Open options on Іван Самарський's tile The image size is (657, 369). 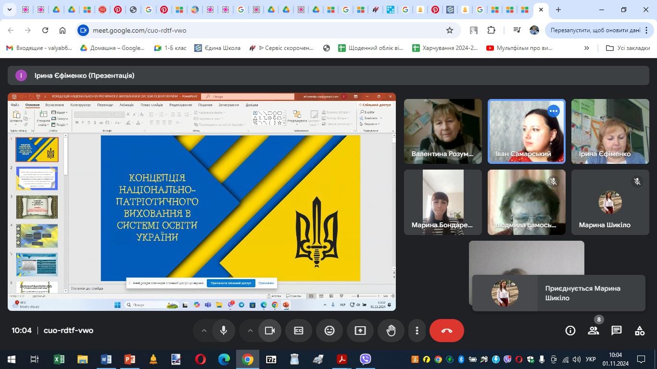554,111
